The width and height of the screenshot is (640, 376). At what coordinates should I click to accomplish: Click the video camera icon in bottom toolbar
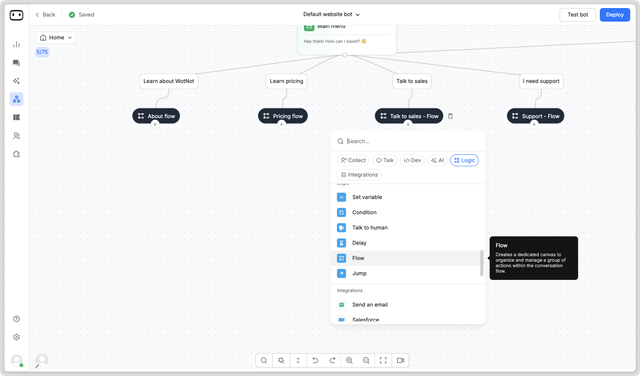pyautogui.click(x=400, y=360)
